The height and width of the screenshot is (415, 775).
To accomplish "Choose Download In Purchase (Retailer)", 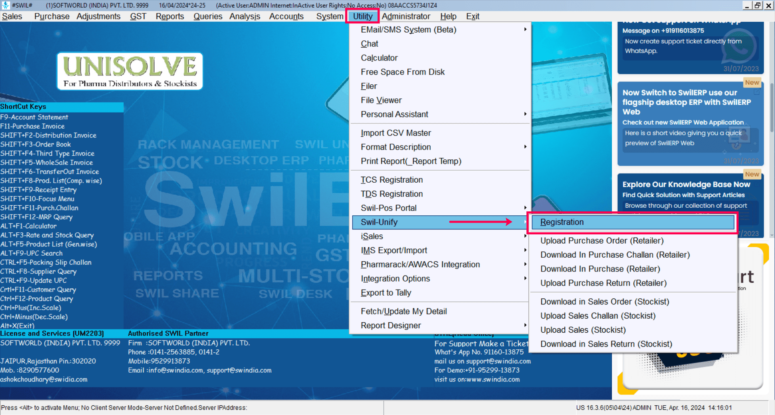I will [x=633, y=269].
